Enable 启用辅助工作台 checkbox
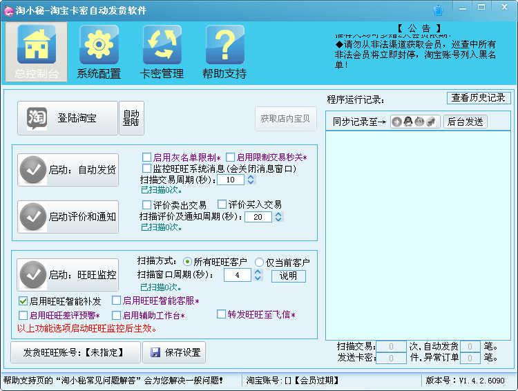The height and width of the screenshot is (391, 518). coord(116,315)
